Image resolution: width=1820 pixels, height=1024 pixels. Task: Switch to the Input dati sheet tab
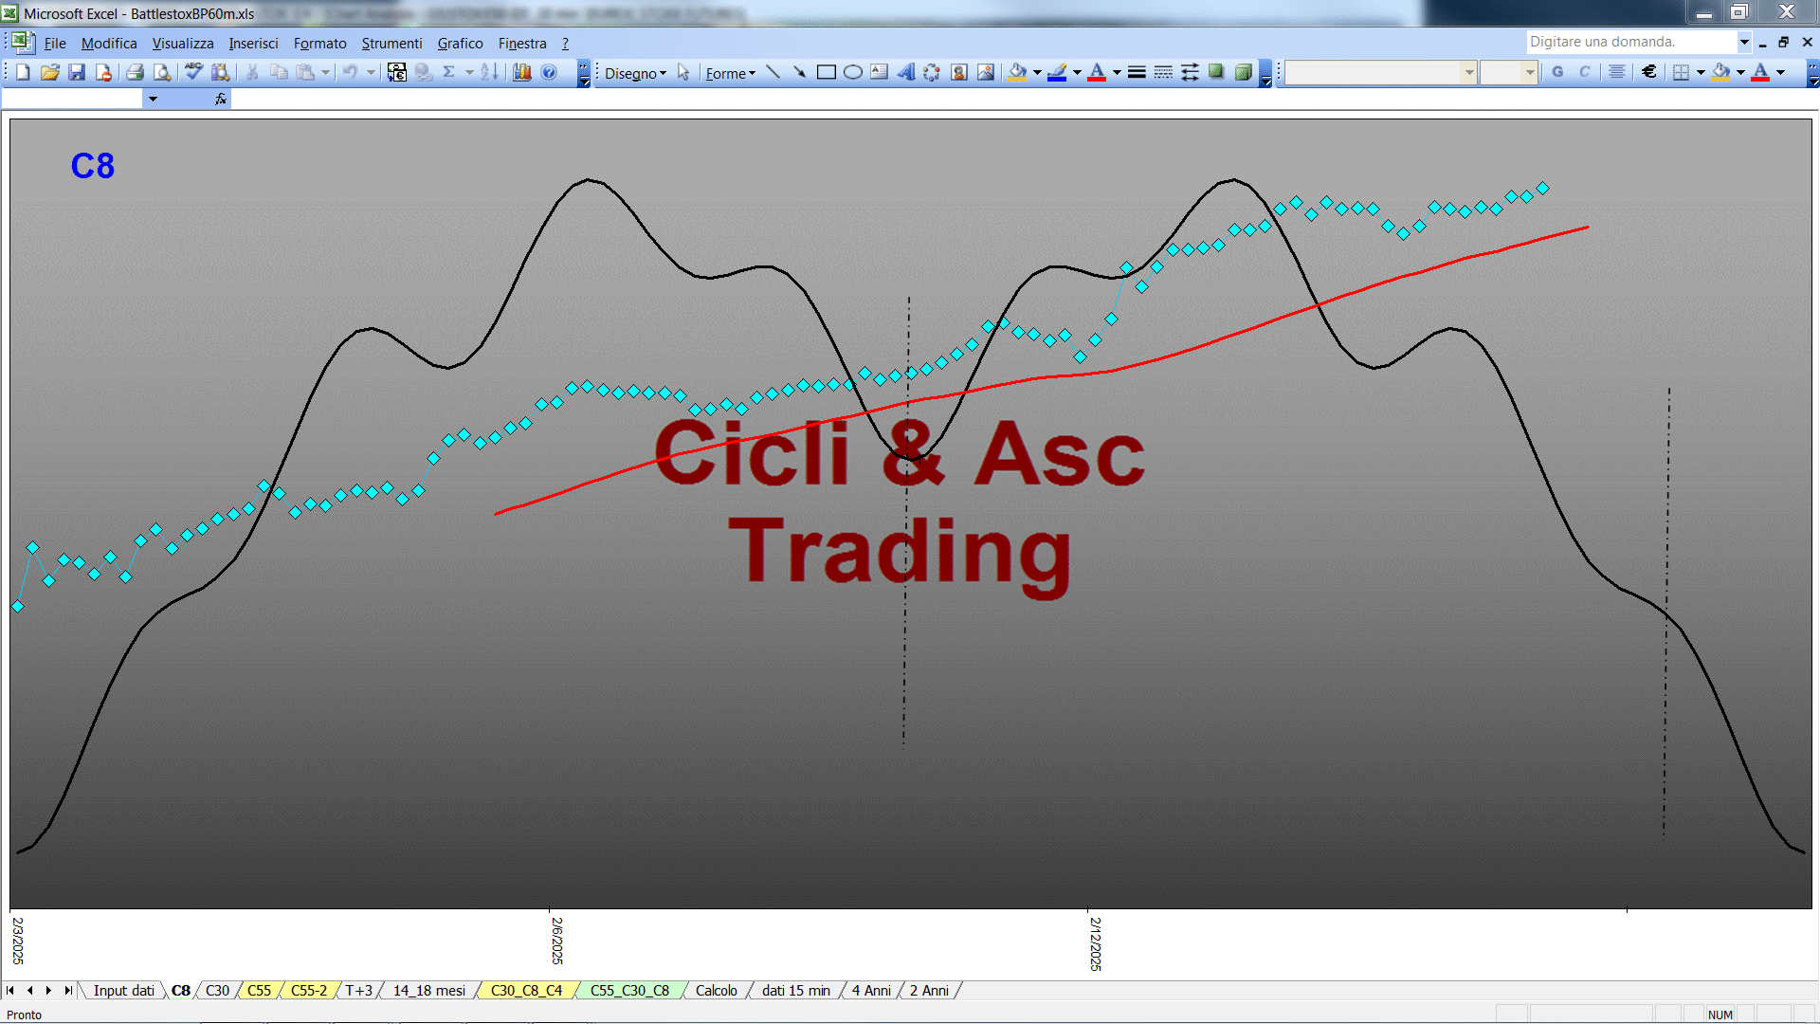tap(123, 990)
